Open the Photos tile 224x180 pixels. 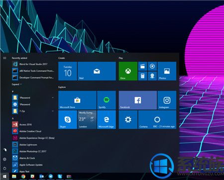click(x=167, y=71)
